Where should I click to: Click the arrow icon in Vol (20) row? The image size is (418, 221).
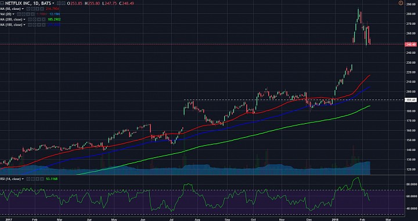point(28,14)
